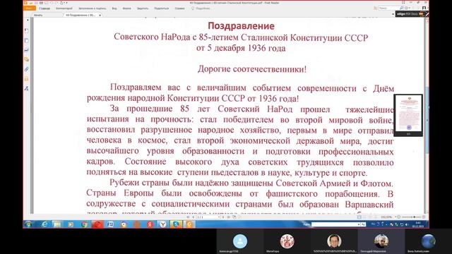The width and height of the screenshot is (452, 254).
Task: Click the search magnifier icon
Action: 401,8
